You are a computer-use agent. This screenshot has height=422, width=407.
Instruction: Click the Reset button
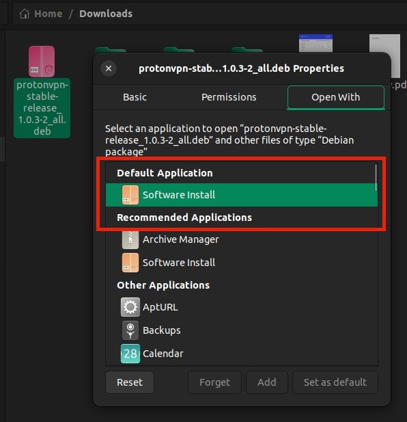[130, 382]
